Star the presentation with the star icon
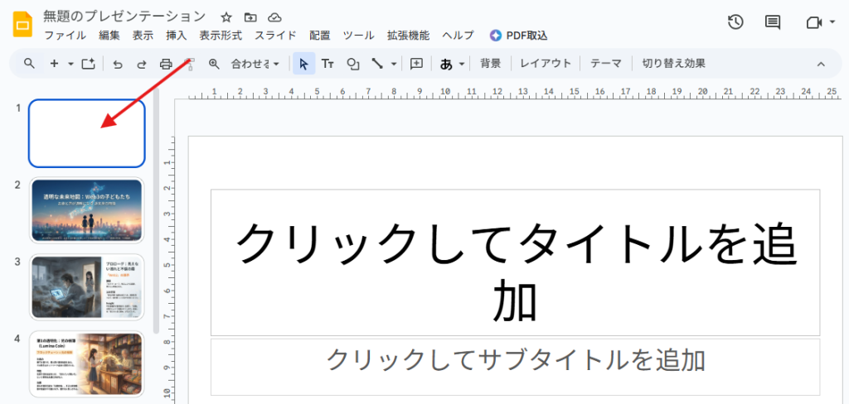849x404 pixels. pyautogui.click(x=226, y=17)
